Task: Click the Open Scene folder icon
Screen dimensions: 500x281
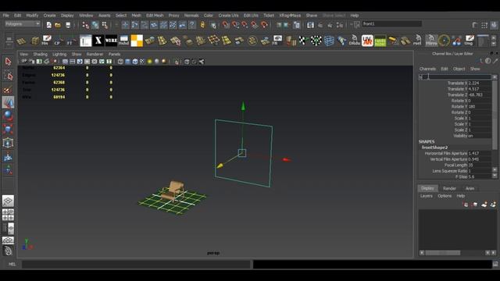Action: tap(58, 25)
